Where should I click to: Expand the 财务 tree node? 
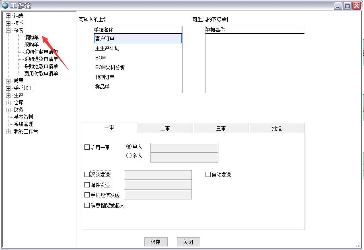(8, 110)
